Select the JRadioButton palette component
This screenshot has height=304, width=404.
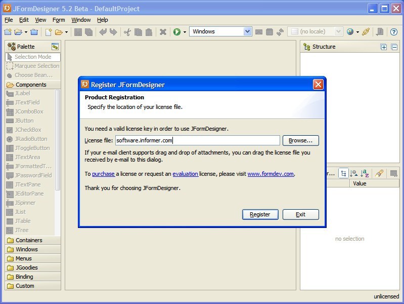30,139
